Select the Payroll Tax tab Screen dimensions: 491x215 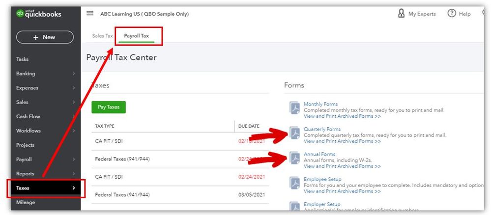137,36
